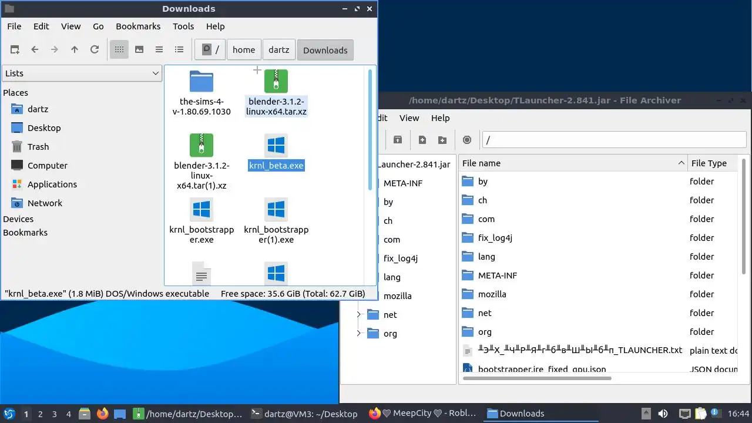Click the 'Downloads' path button
The height and width of the screenshot is (423, 752).
click(x=325, y=50)
